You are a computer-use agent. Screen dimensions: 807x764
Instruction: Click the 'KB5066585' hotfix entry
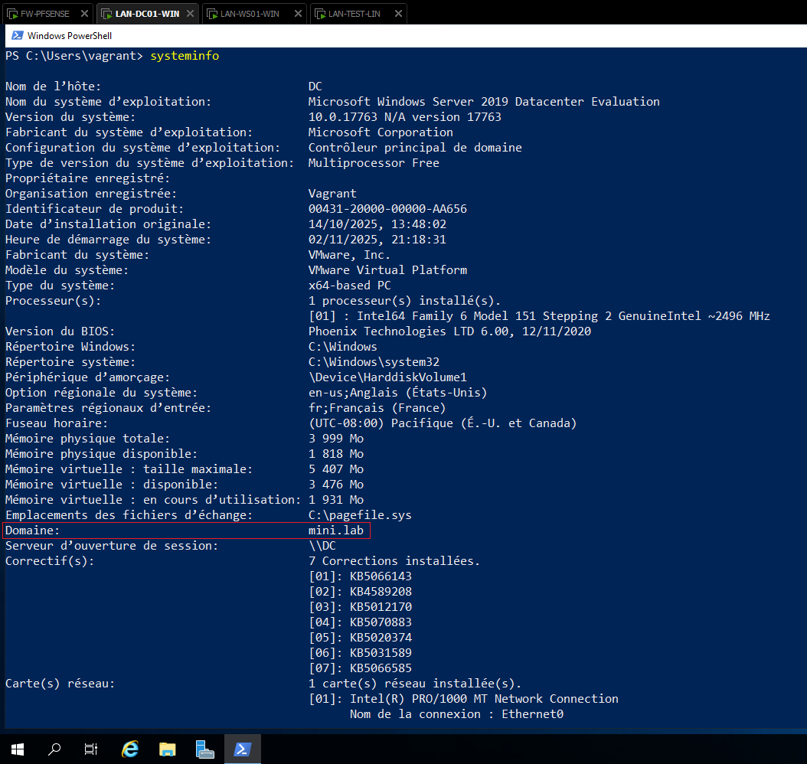(381, 668)
